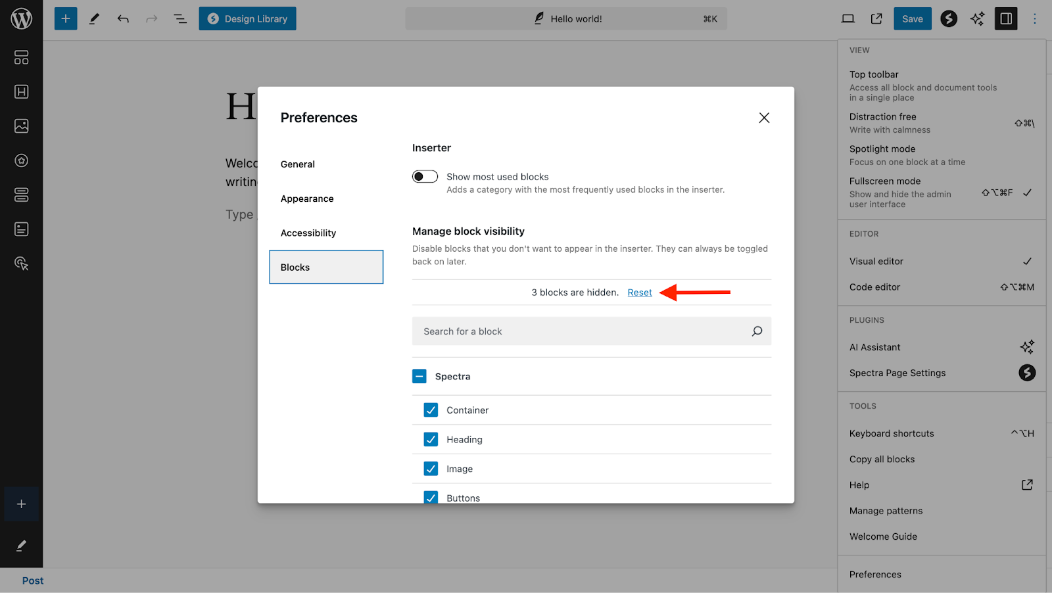Click the plus button at sidebar bottom
This screenshot has height=593, width=1052.
pos(21,504)
